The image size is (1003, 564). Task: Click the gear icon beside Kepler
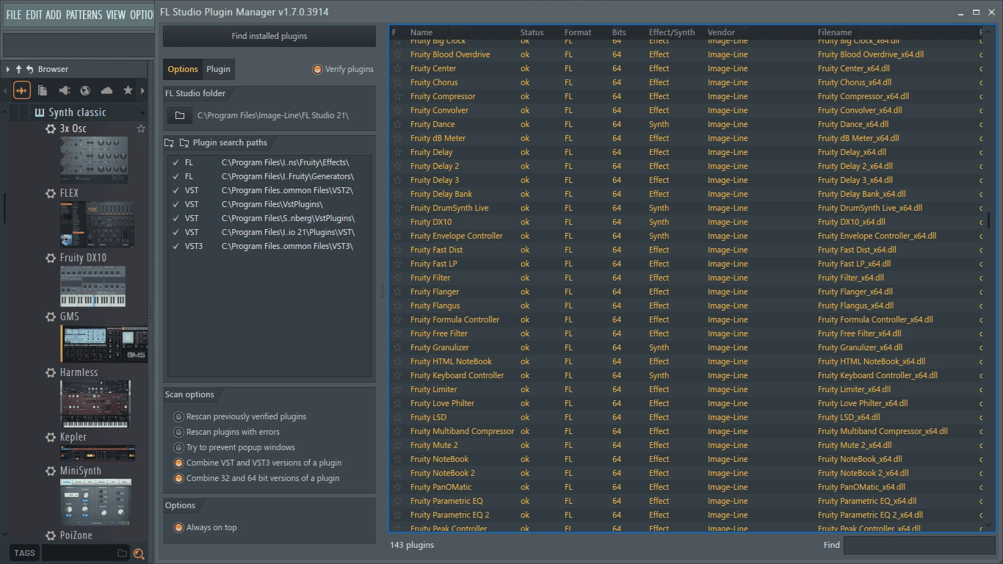coord(51,437)
